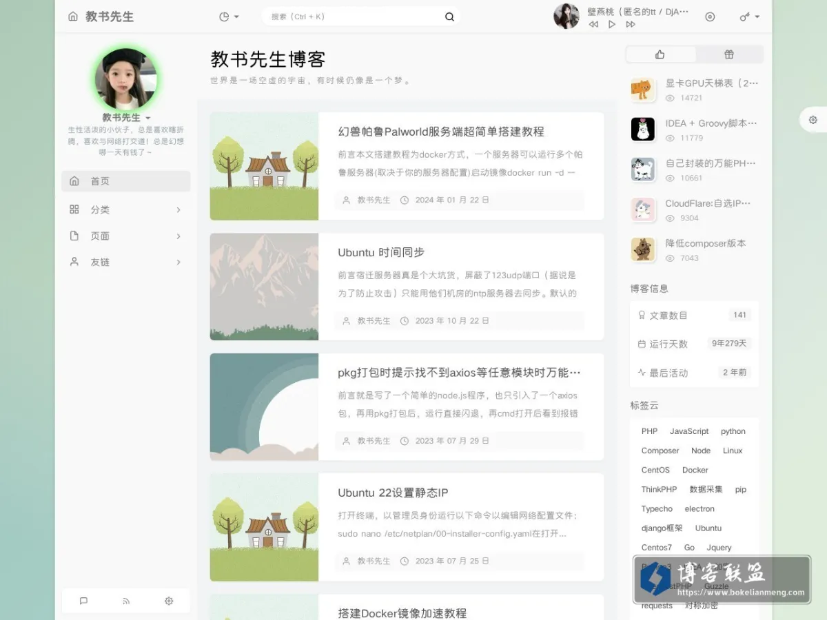Click the home icon beside 教书先生 title
Image resolution: width=827 pixels, height=620 pixels.
(73, 17)
